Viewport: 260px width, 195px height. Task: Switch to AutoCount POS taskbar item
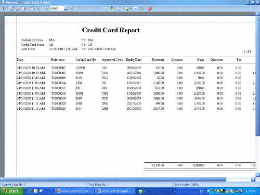tap(74, 191)
